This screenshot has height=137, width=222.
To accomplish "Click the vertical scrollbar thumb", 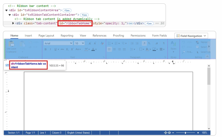I will 209,76.
